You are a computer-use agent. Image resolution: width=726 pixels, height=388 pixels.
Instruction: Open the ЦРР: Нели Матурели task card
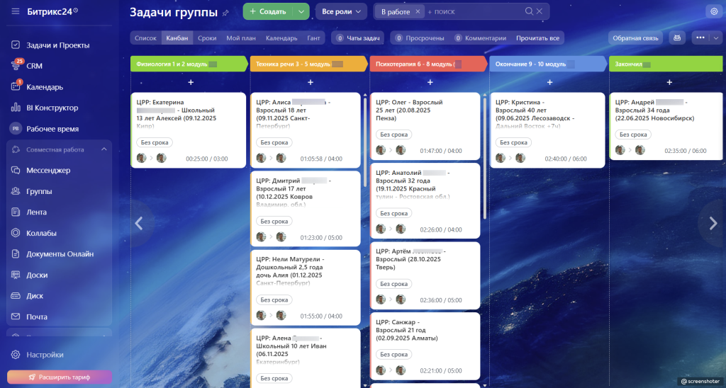click(306, 287)
